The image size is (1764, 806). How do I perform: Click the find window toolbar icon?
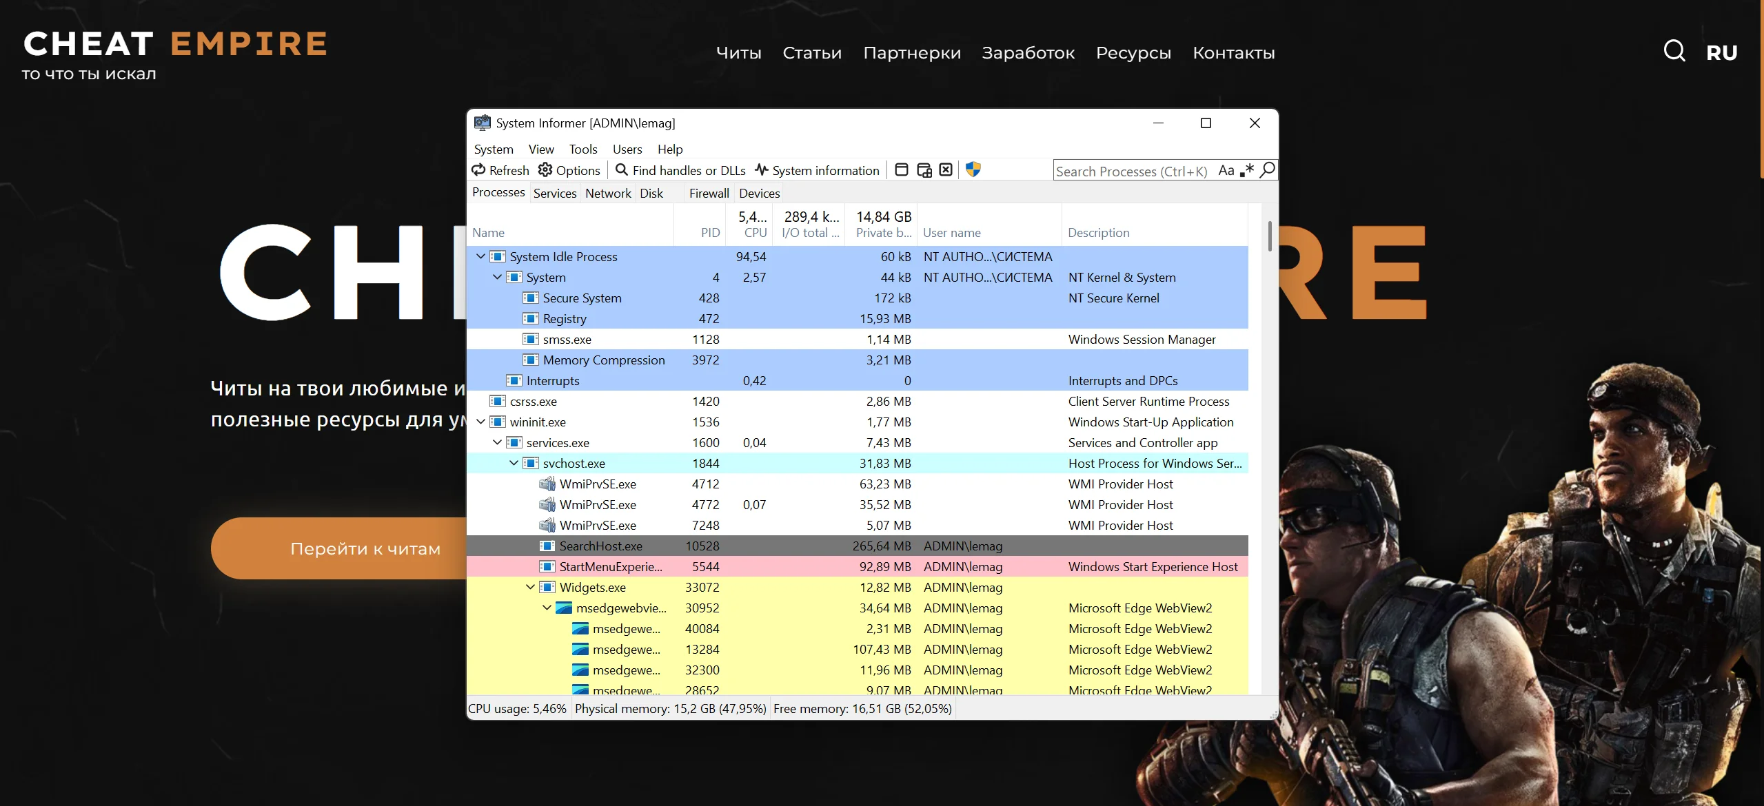[x=901, y=170]
